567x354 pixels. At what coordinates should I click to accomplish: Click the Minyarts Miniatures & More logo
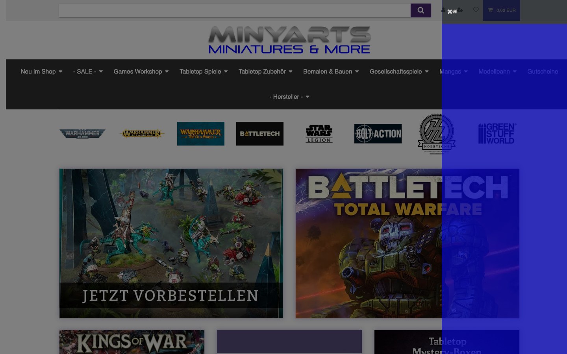point(289,40)
